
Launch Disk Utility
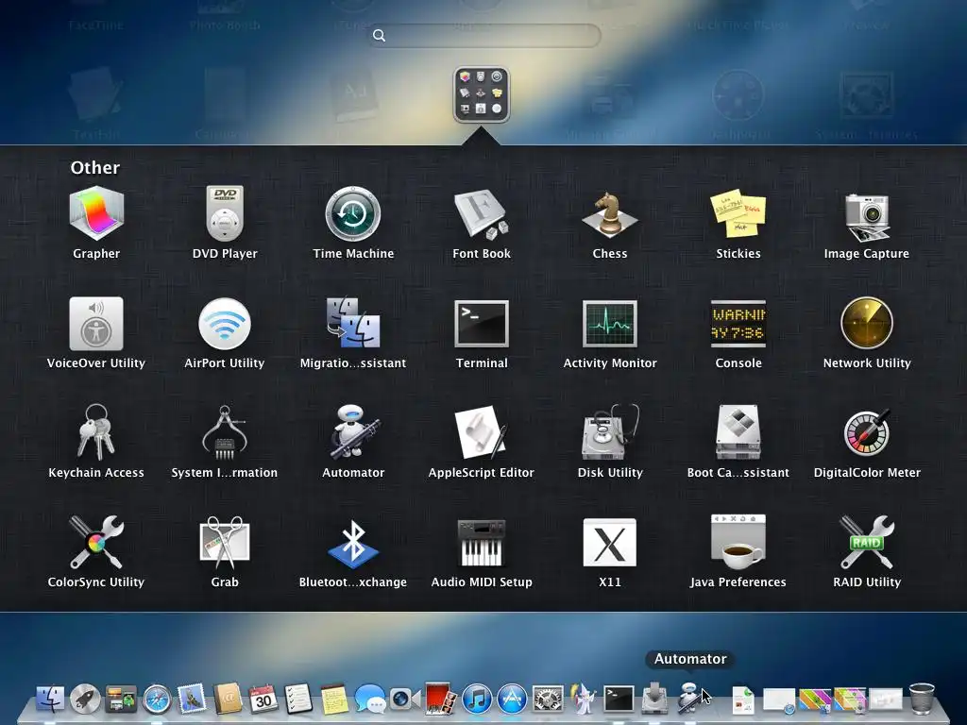tap(609, 432)
